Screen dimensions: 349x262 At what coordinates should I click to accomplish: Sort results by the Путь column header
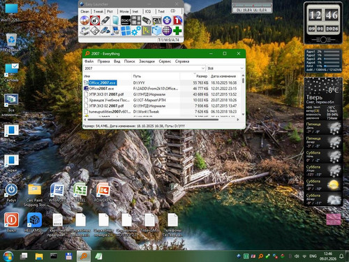[156, 76]
